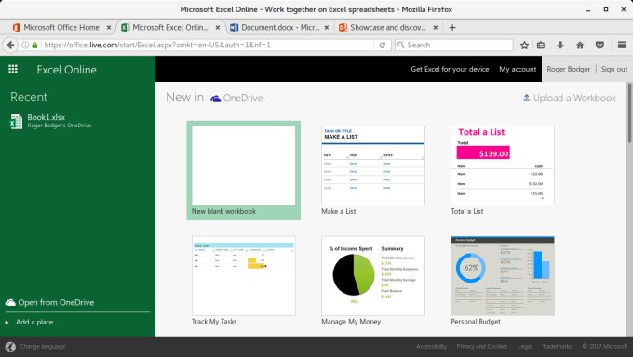633x357 pixels.
Task: Click the cloud icon next to Open from OneDrive
Action: click(10, 302)
